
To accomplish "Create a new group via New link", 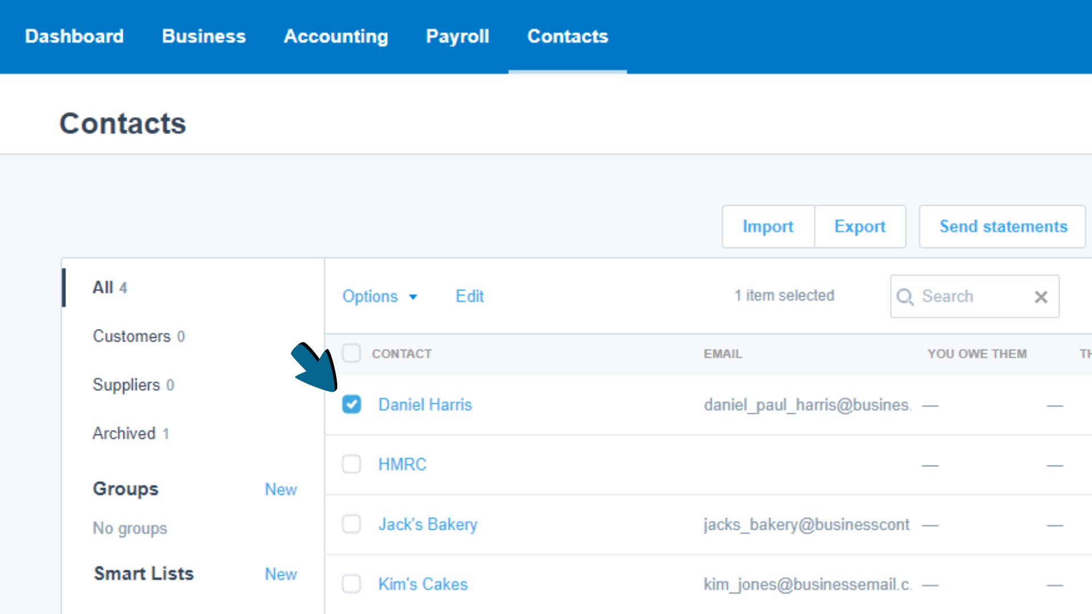I will (x=281, y=489).
